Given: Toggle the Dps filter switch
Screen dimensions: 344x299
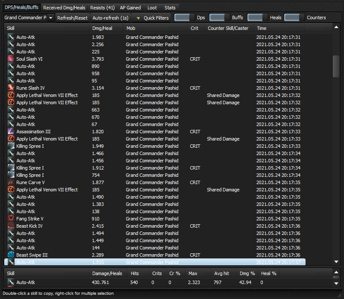Looking at the screenshot, I should 184,18.
